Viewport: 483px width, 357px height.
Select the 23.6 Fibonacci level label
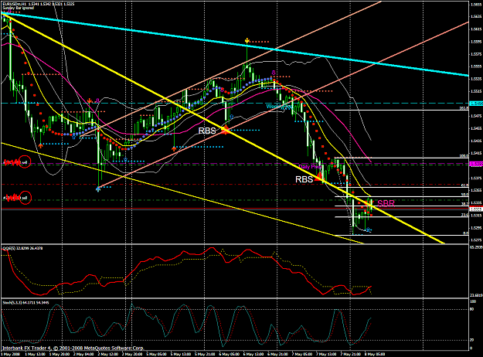[464, 215]
